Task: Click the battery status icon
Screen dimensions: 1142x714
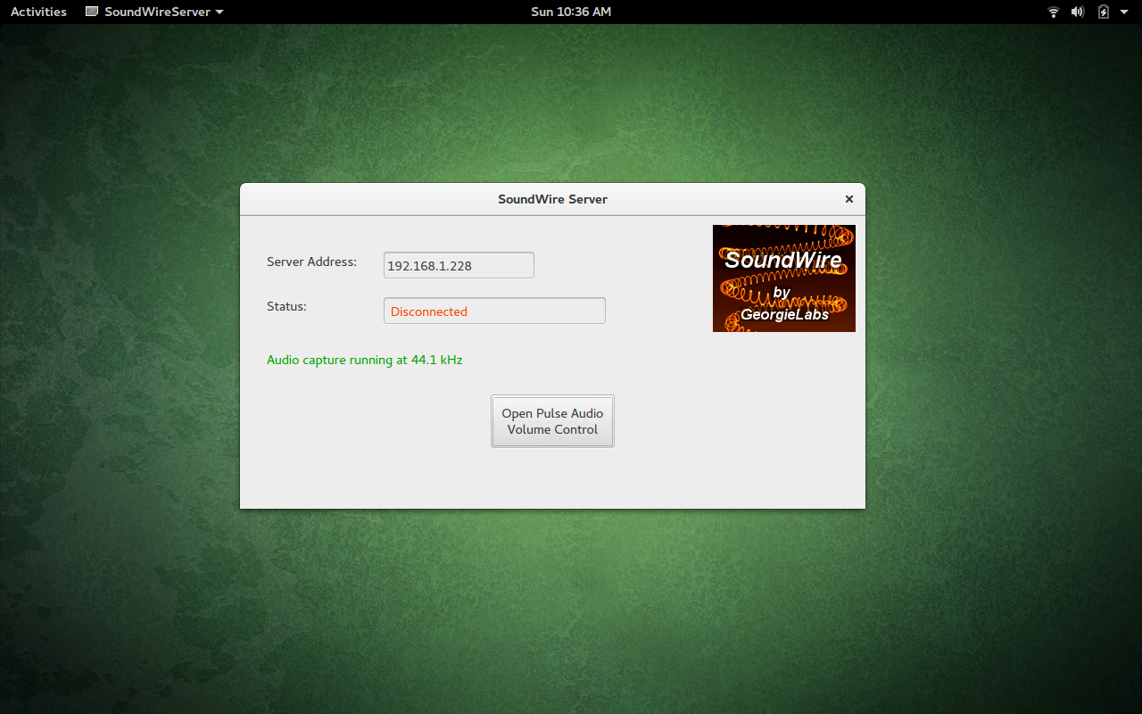Action: pyautogui.click(x=1103, y=12)
